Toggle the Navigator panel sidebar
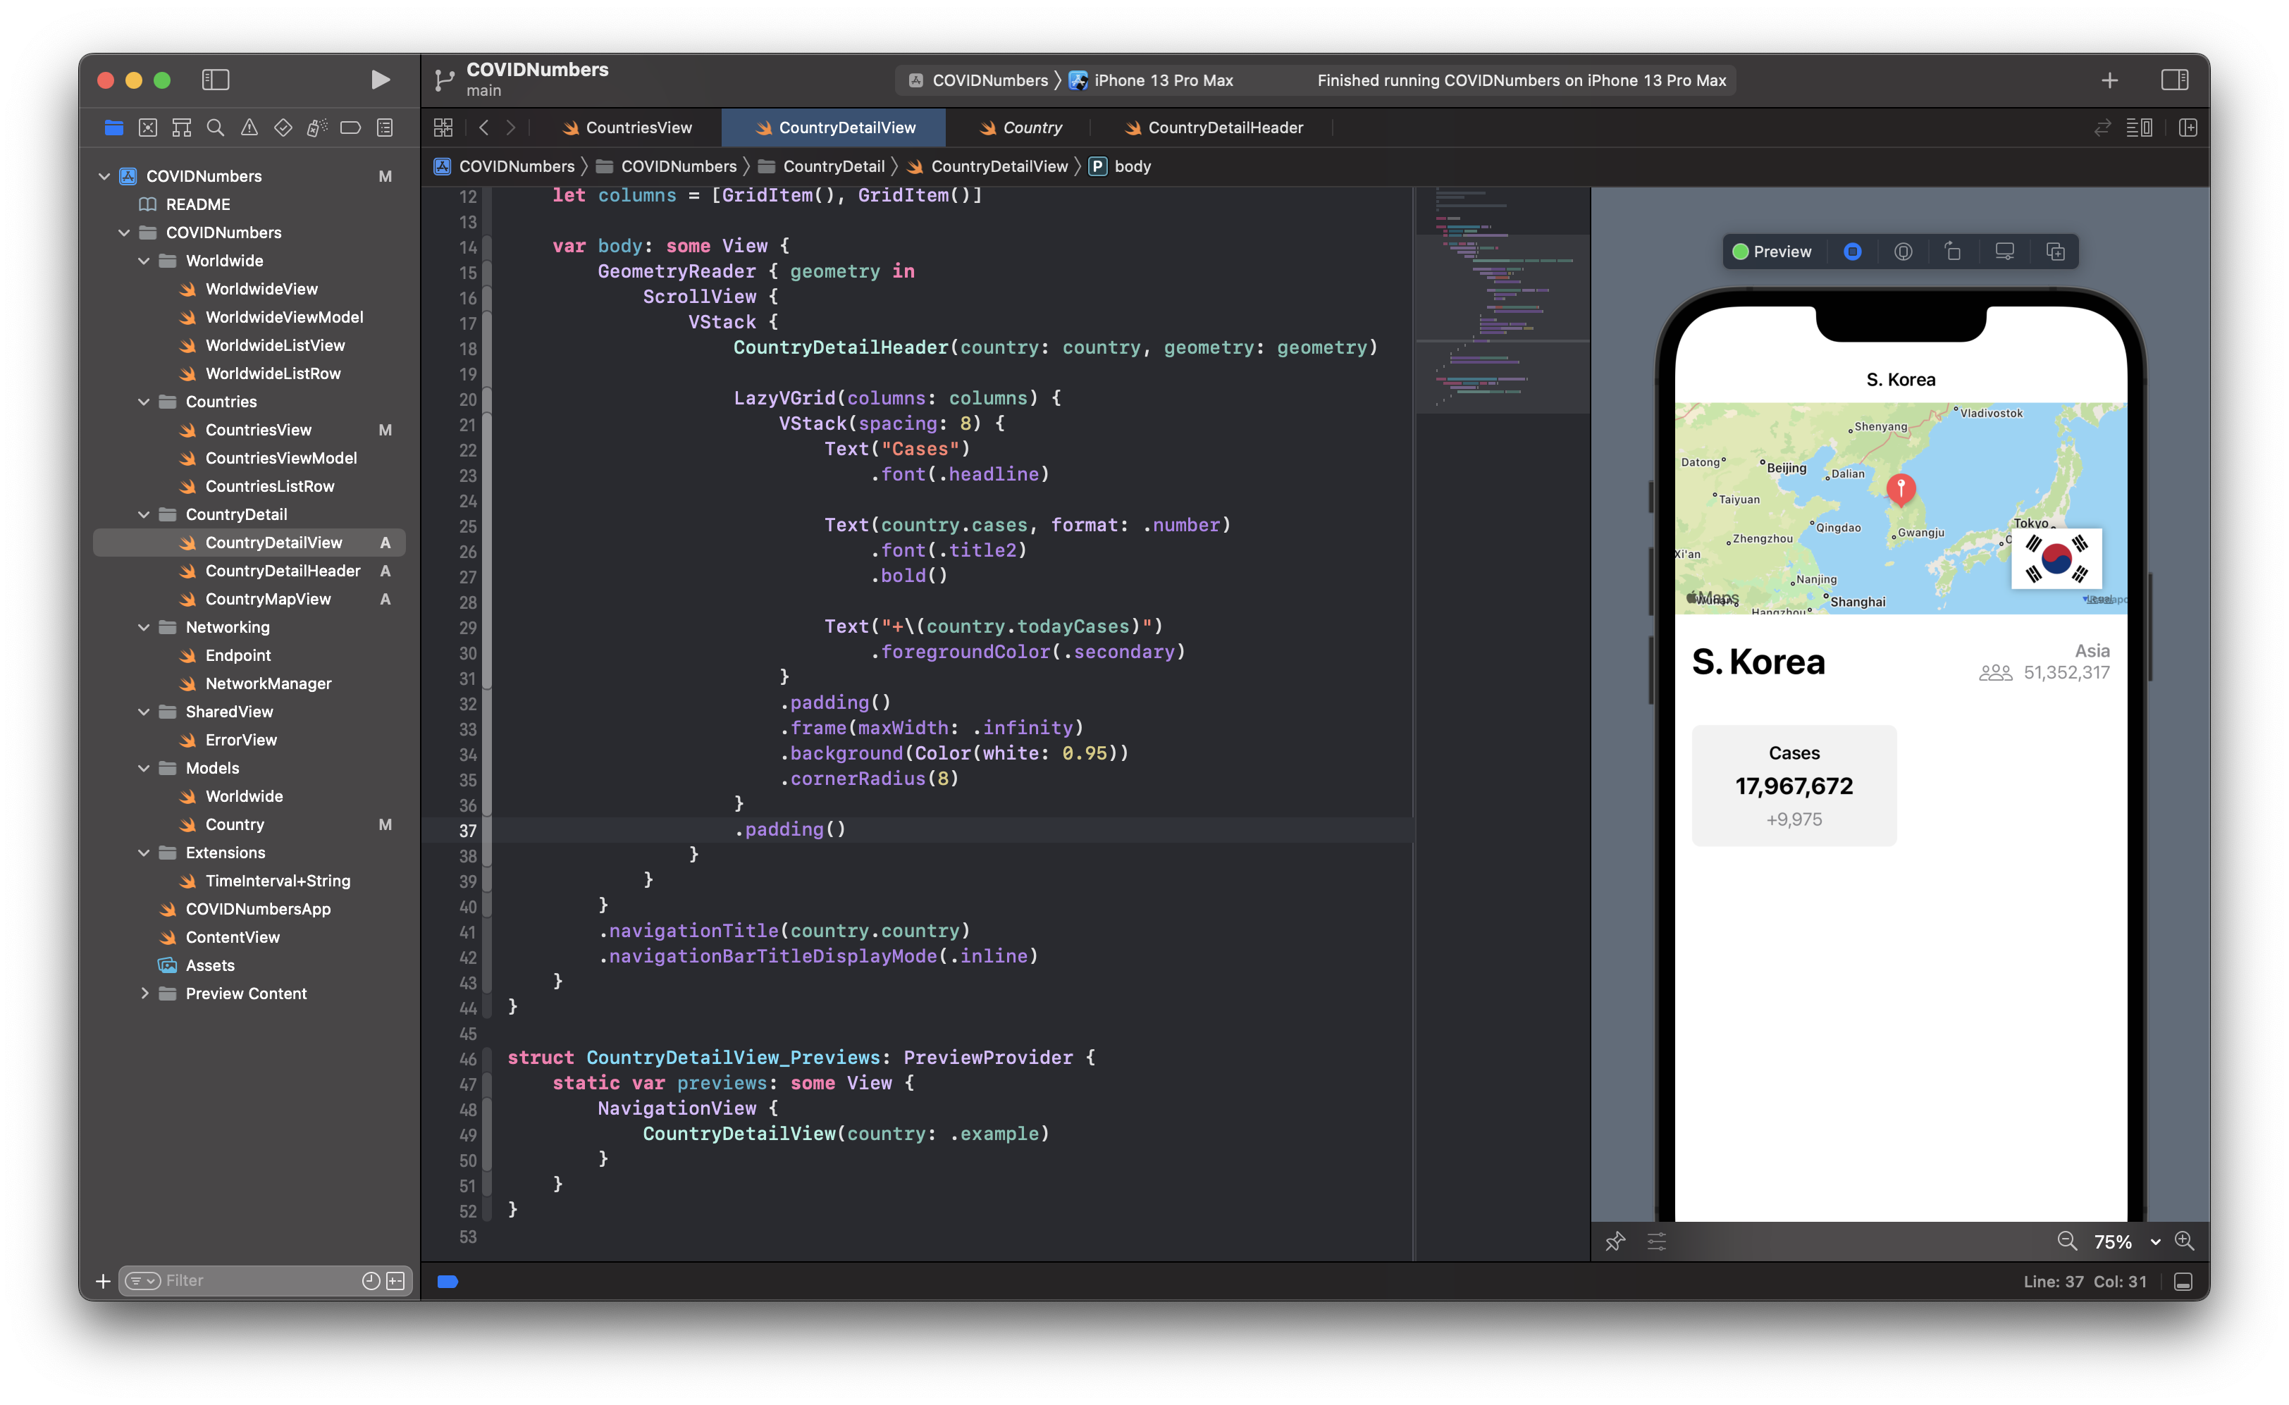The width and height of the screenshot is (2289, 1405). click(214, 78)
